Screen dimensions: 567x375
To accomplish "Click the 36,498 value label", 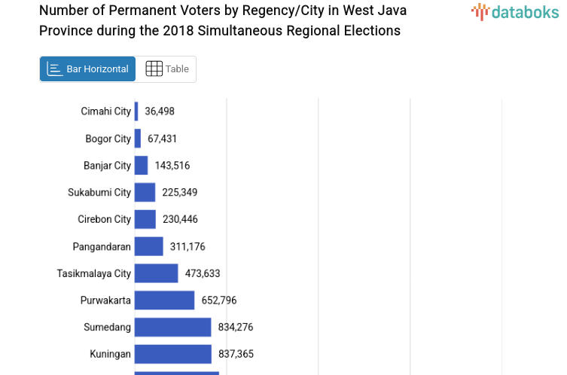I will (x=160, y=111).
